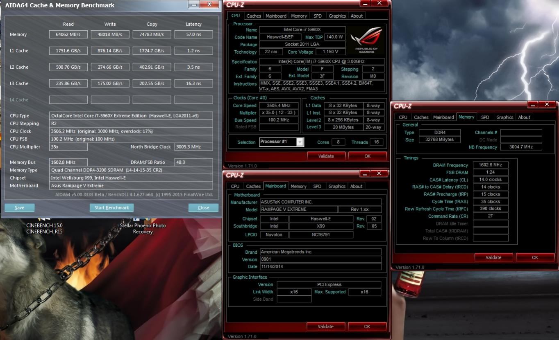559x340 pixels.
Task: Click Memory Write value 48018 MB/s
Action: point(110,34)
